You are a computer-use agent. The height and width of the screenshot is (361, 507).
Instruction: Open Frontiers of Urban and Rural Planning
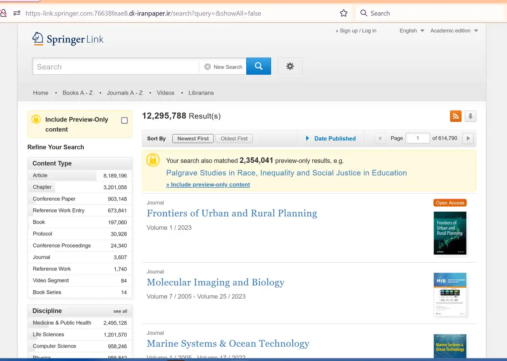click(232, 213)
